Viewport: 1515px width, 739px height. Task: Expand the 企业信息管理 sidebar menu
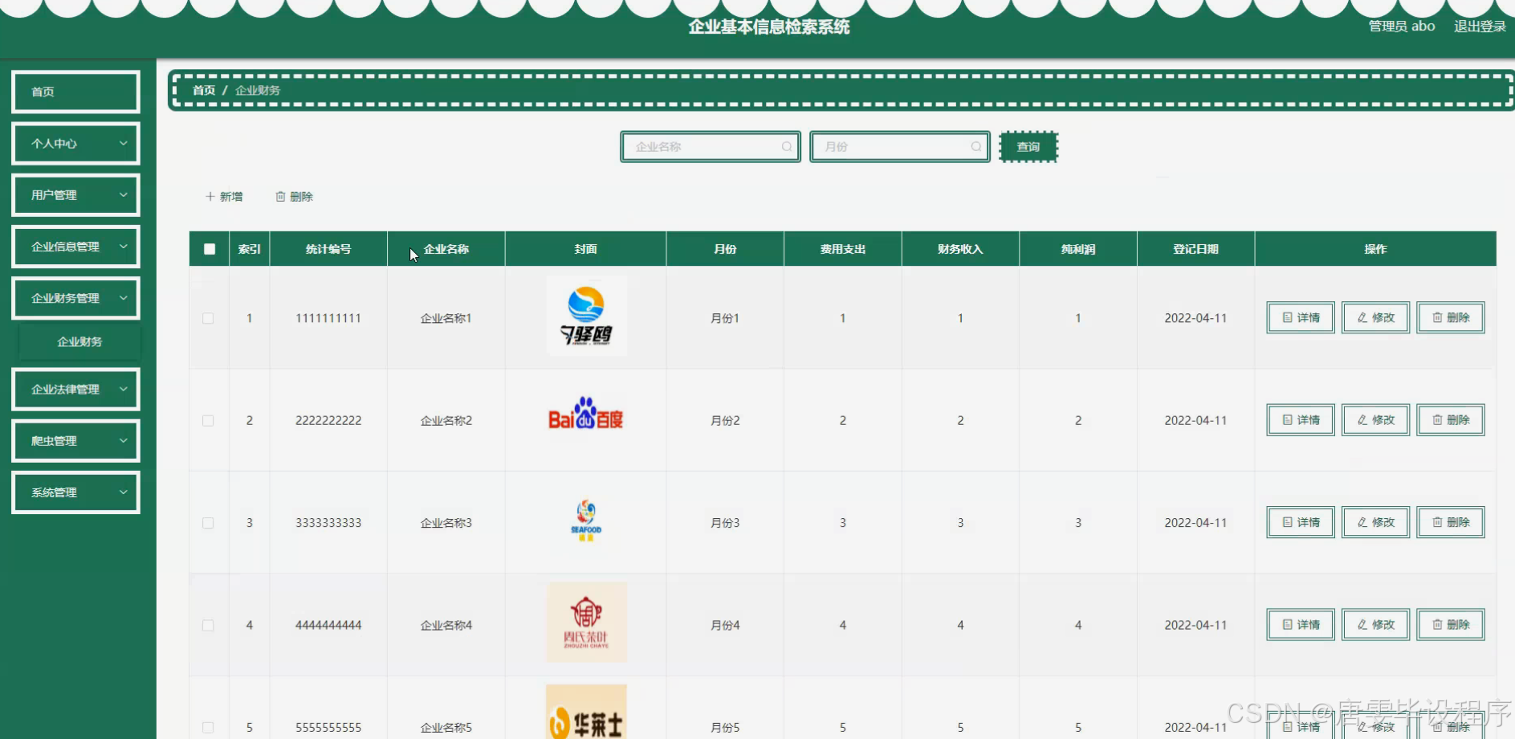(x=75, y=247)
